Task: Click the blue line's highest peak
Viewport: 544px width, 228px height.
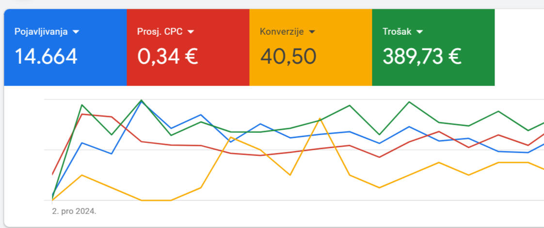Action: pos(141,101)
